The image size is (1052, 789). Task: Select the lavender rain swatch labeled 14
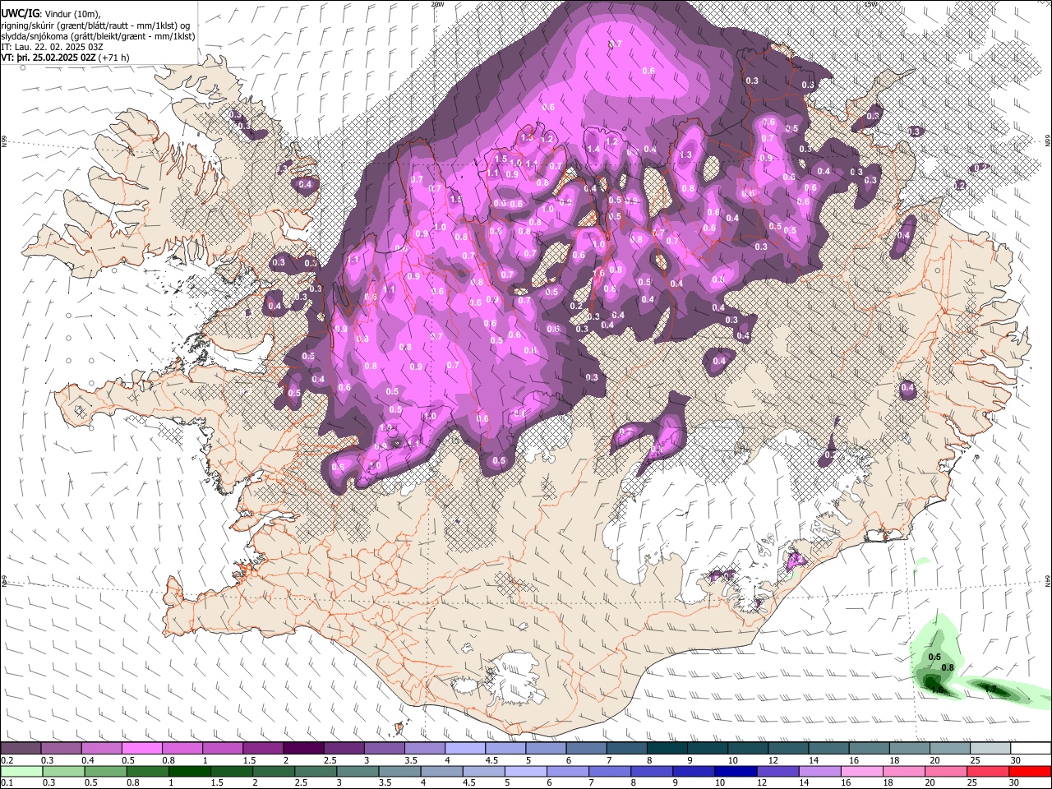pyautogui.click(x=820, y=771)
